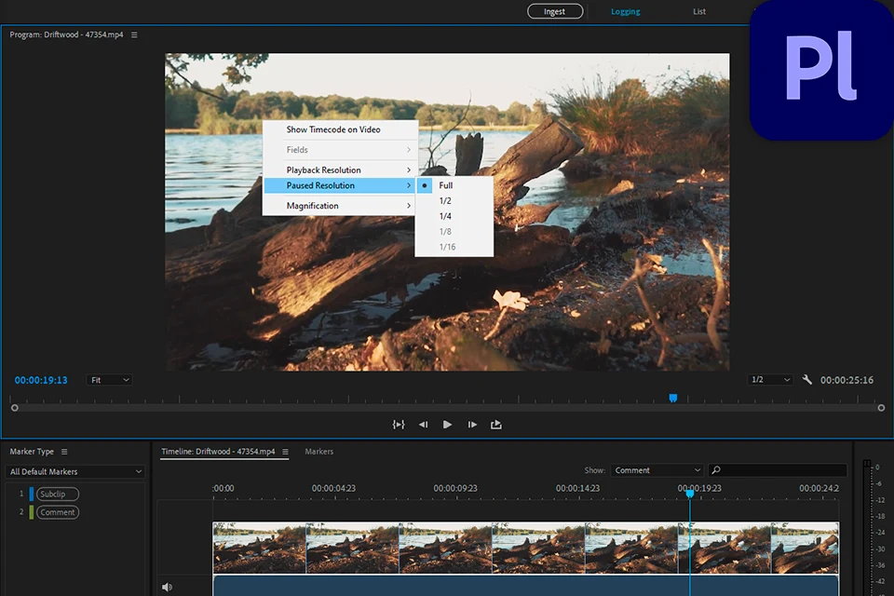Step forward one frame
The width and height of the screenshot is (894, 596).
(472, 425)
